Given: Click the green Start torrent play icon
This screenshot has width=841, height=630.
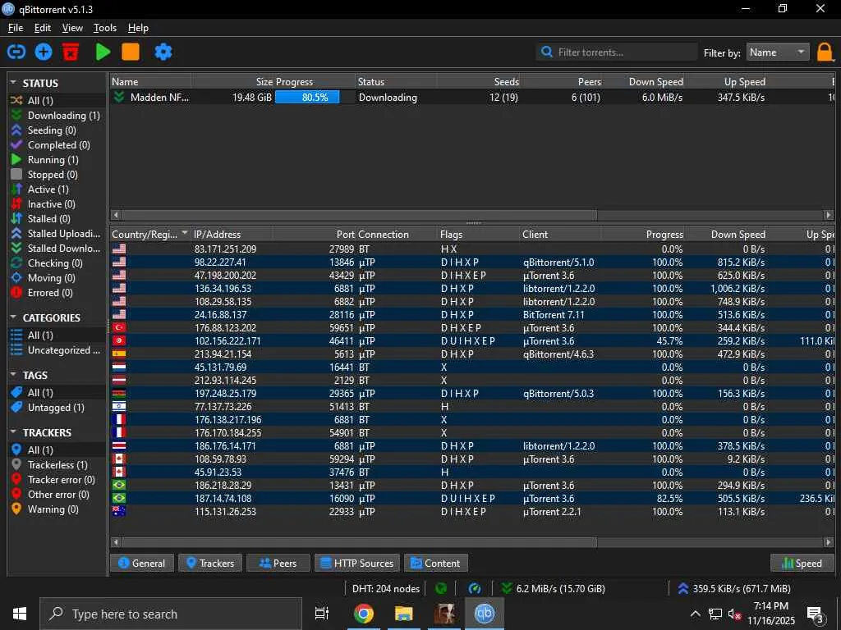Looking at the screenshot, I should point(103,52).
